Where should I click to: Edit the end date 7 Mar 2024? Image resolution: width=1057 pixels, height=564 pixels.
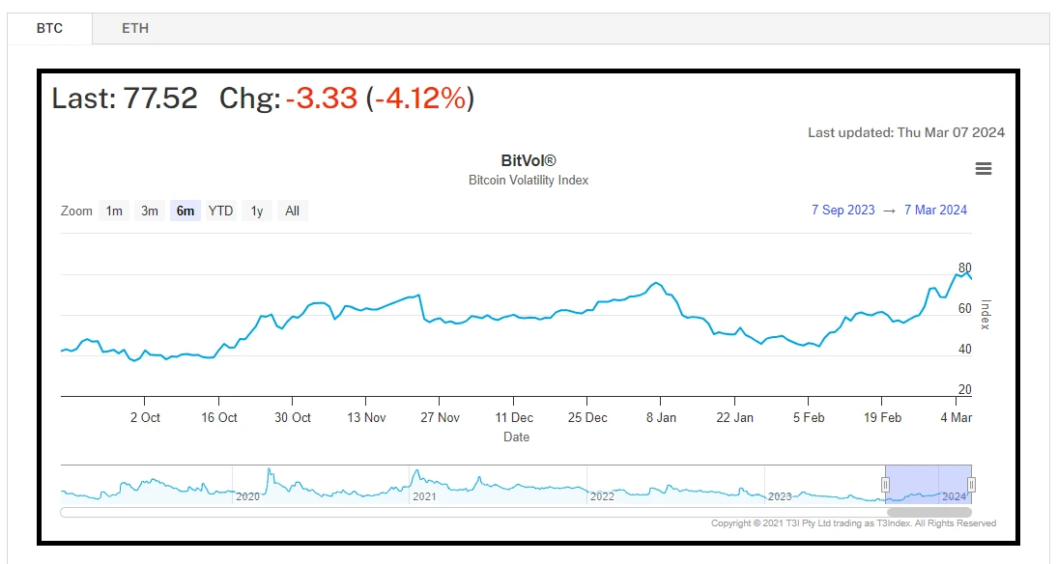935,211
